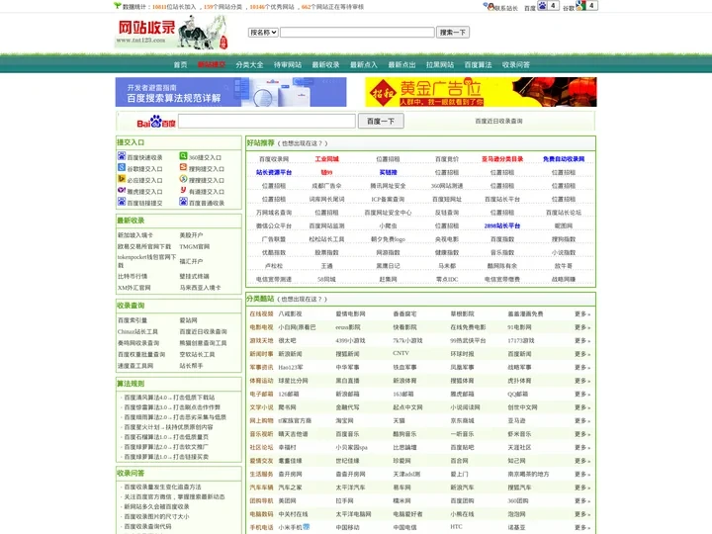Click the Baidu weight paw badge in the top bar

[548, 6]
